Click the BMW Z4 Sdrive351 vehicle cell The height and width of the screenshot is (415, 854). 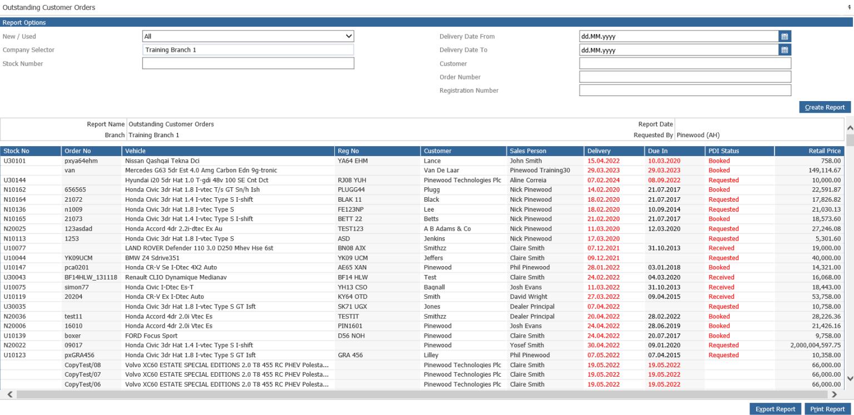152,258
